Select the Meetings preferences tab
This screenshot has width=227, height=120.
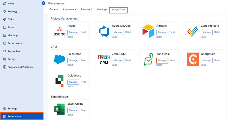102,9
